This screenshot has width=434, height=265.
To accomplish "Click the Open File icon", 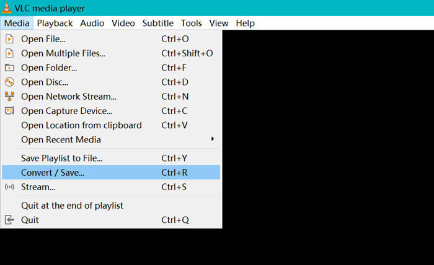I will 9,39.
